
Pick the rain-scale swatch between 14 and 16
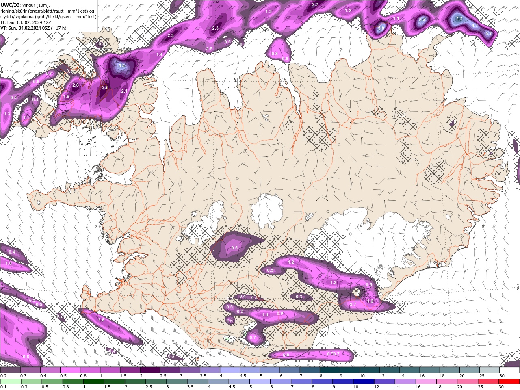click(x=405, y=381)
